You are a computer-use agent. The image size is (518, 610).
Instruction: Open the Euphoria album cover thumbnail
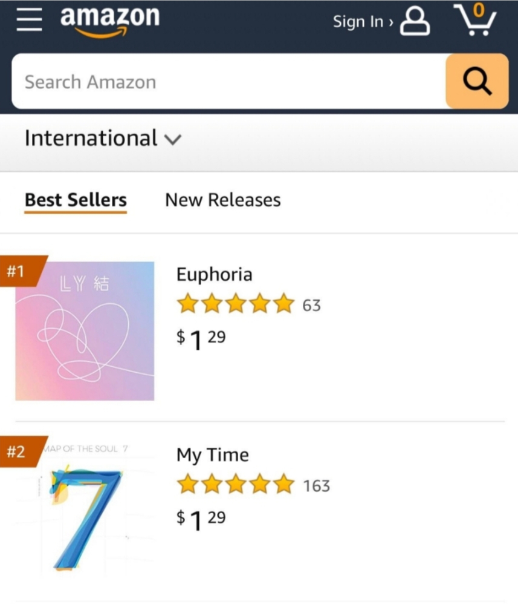click(85, 331)
